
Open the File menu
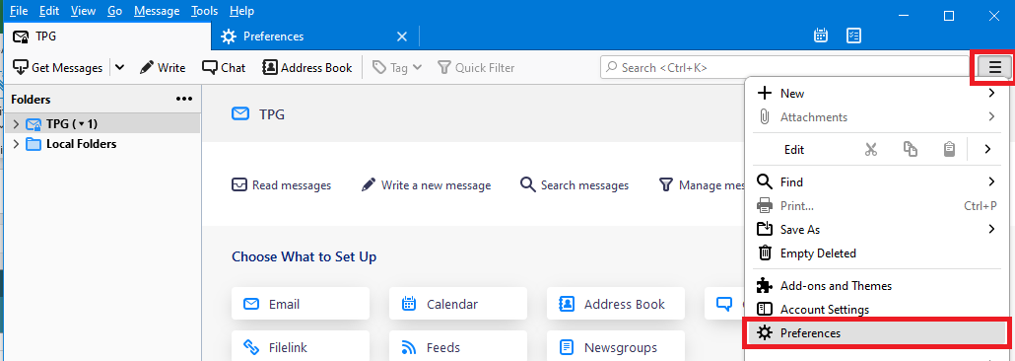[18, 11]
